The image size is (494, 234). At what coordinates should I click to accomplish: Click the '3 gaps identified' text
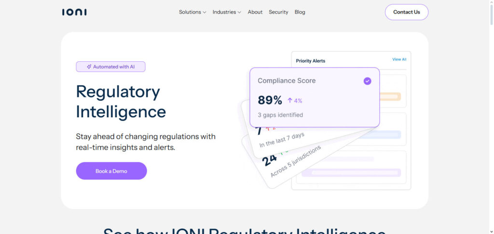[280, 115]
